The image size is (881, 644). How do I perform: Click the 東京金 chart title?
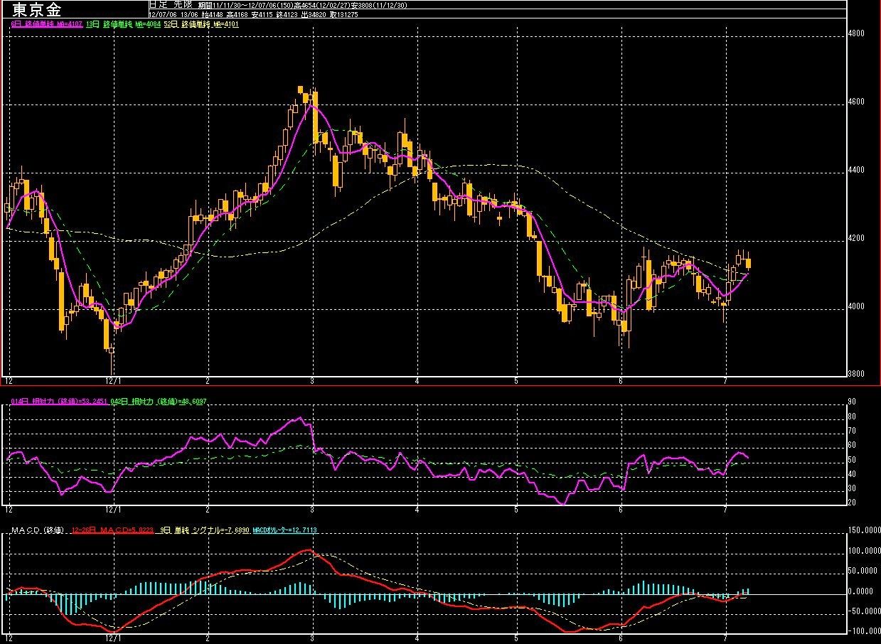[x=36, y=10]
